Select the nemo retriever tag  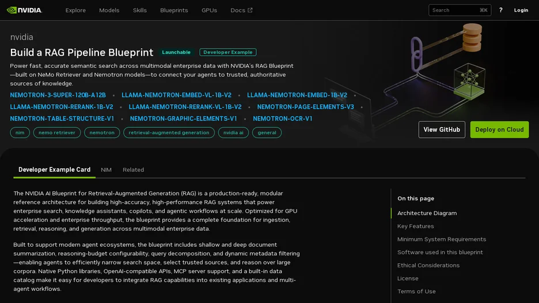click(x=57, y=132)
